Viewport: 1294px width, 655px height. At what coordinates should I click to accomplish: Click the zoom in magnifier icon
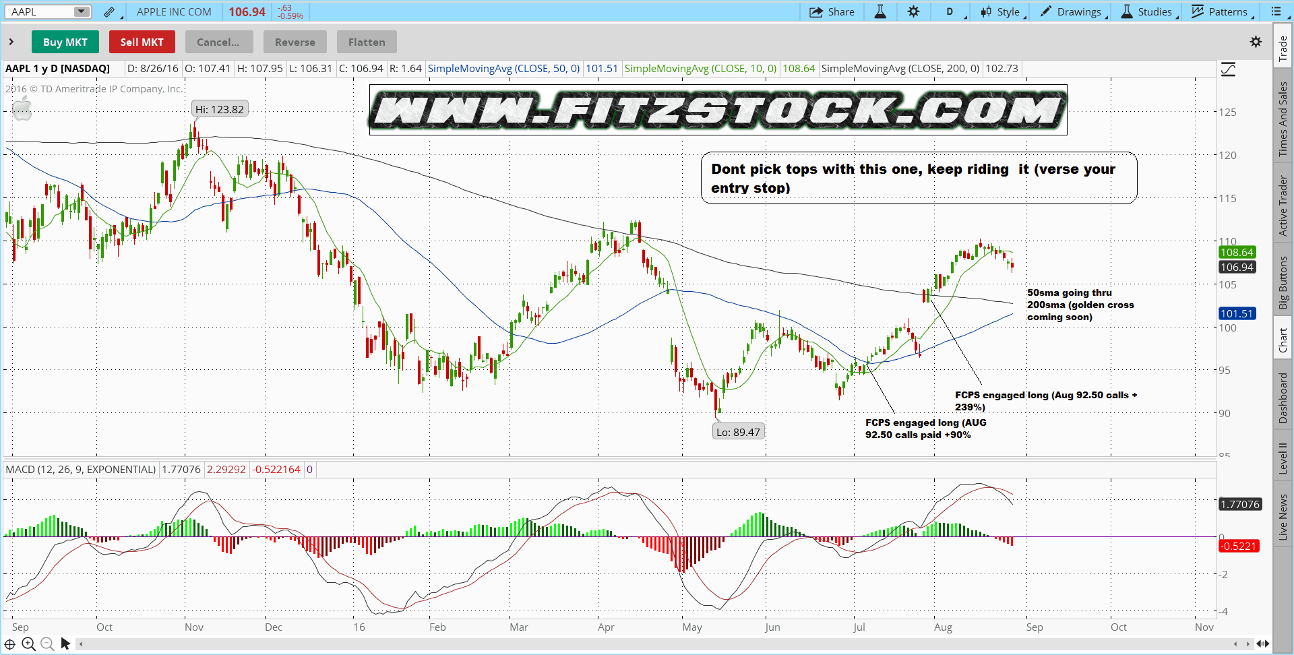pos(28,644)
